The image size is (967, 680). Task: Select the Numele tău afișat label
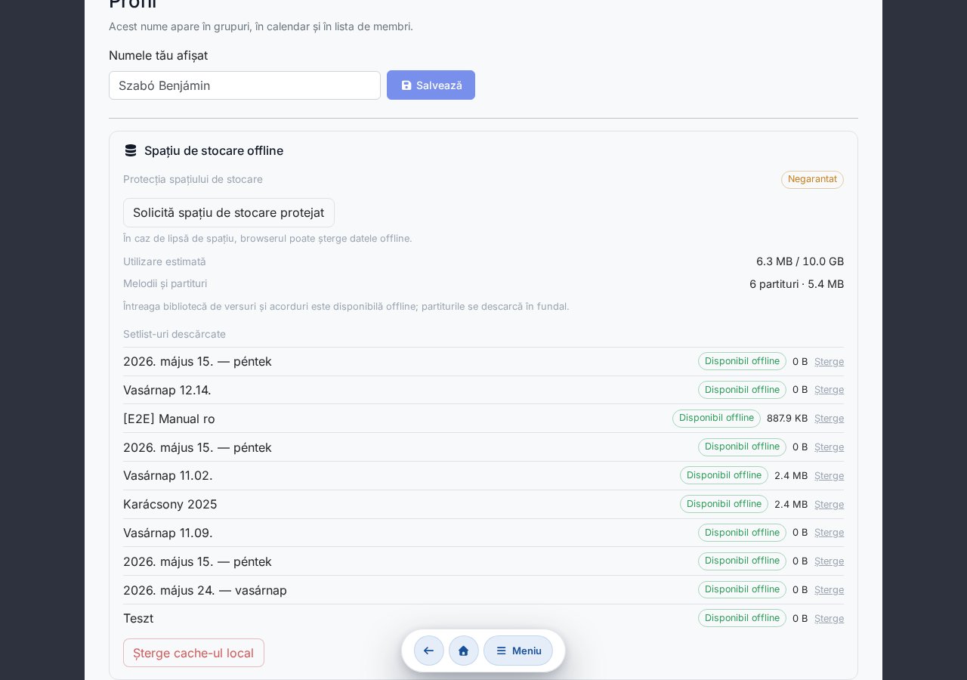158,55
